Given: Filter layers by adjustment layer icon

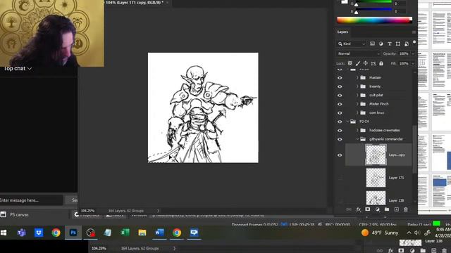Looking at the screenshot, I should pos(381,44).
